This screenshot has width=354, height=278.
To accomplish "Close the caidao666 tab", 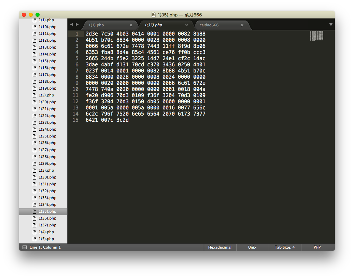I will tap(242, 25).
